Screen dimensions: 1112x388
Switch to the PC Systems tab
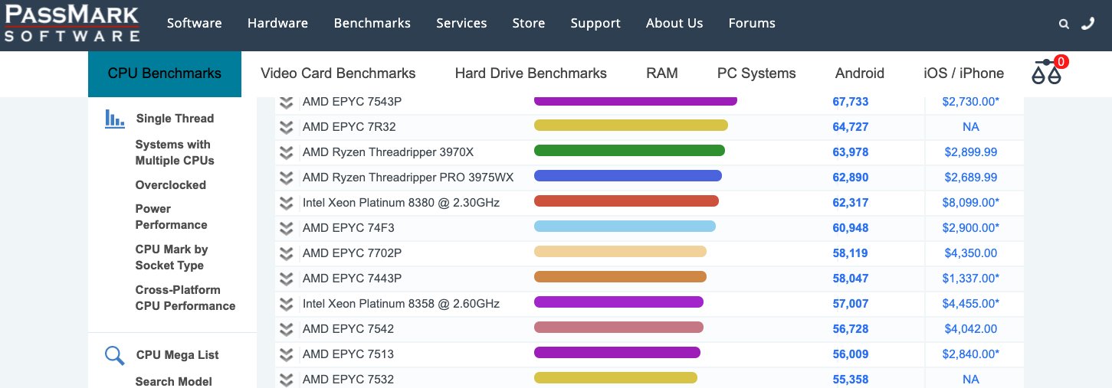pyautogui.click(x=756, y=73)
